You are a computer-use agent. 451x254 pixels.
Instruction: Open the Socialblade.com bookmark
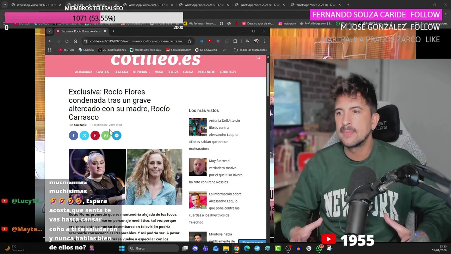(178, 50)
